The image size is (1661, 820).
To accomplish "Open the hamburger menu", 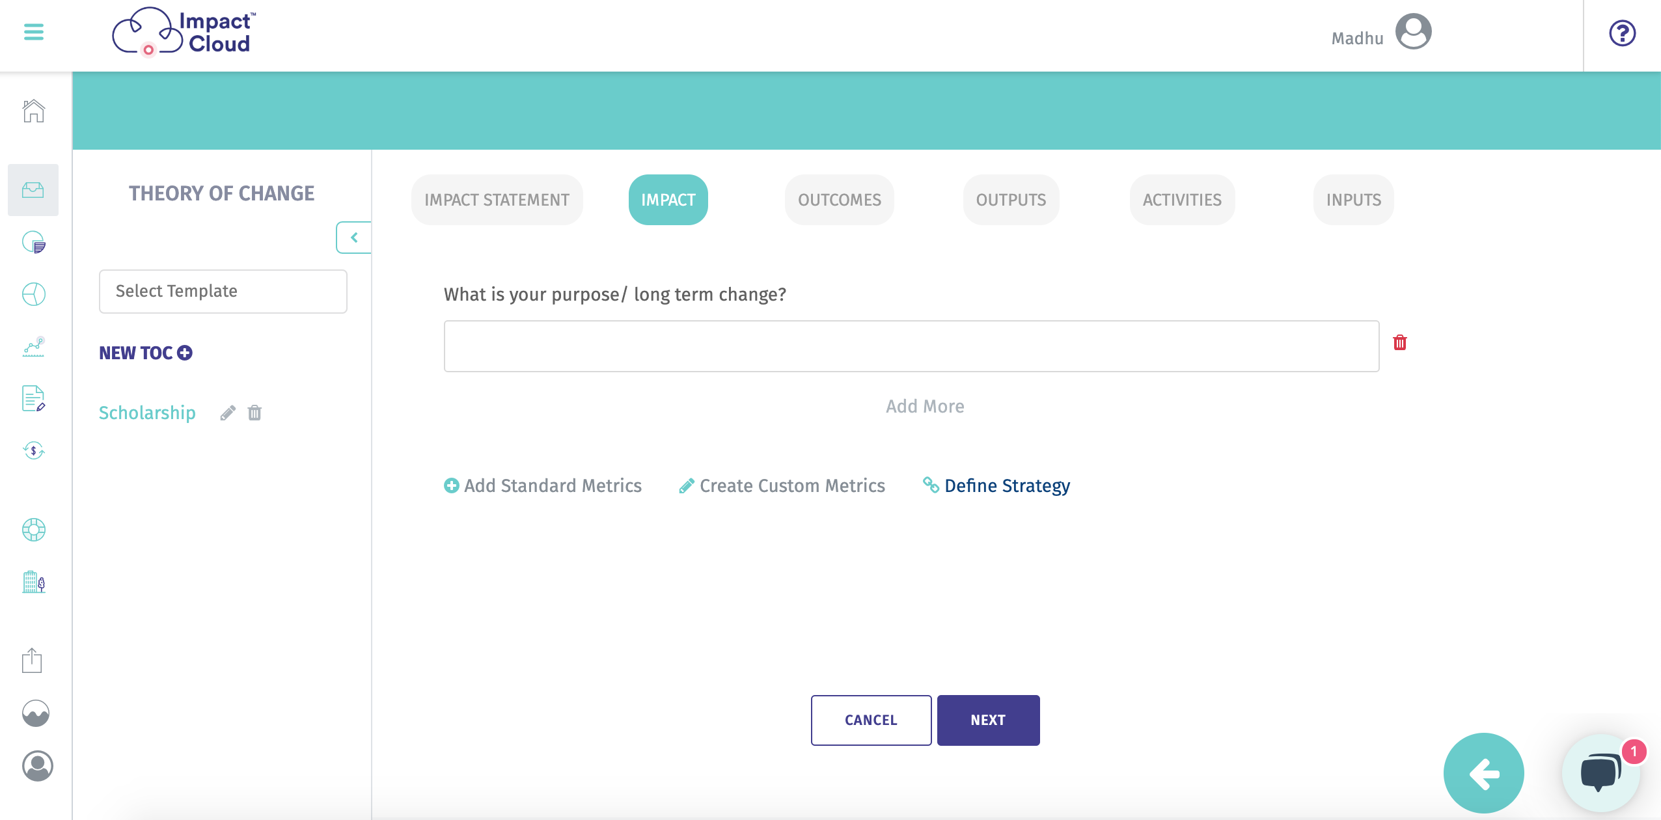I will click(34, 32).
